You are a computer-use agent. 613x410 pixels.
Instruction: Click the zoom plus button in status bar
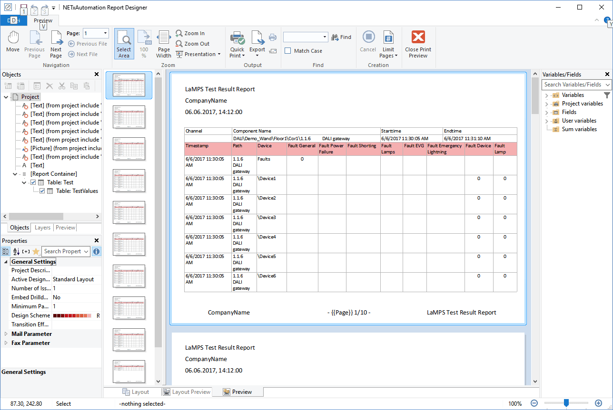point(598,403)
